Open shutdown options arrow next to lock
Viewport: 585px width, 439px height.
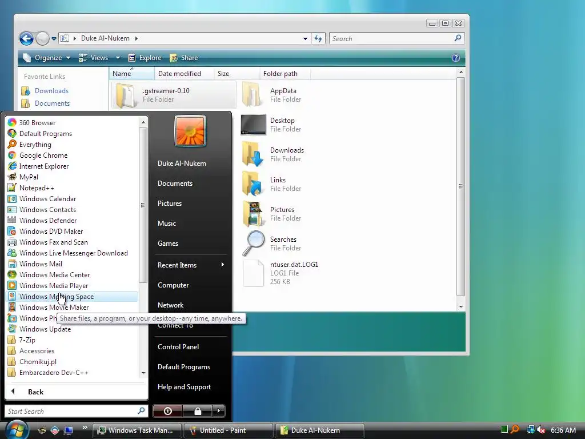point(219,411)
